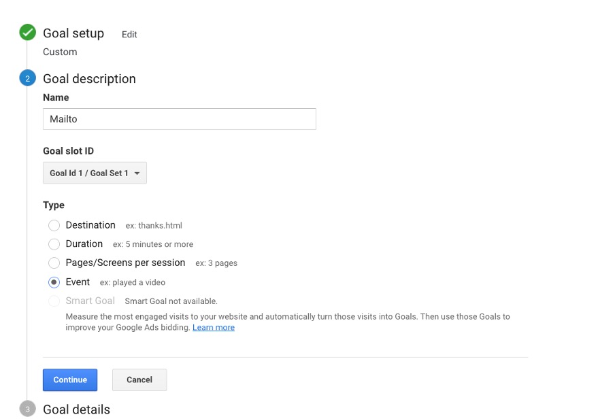Click the gray step 3 circle near Goal details
Viewport: 615px width, 419px height.
pos(27,409)
